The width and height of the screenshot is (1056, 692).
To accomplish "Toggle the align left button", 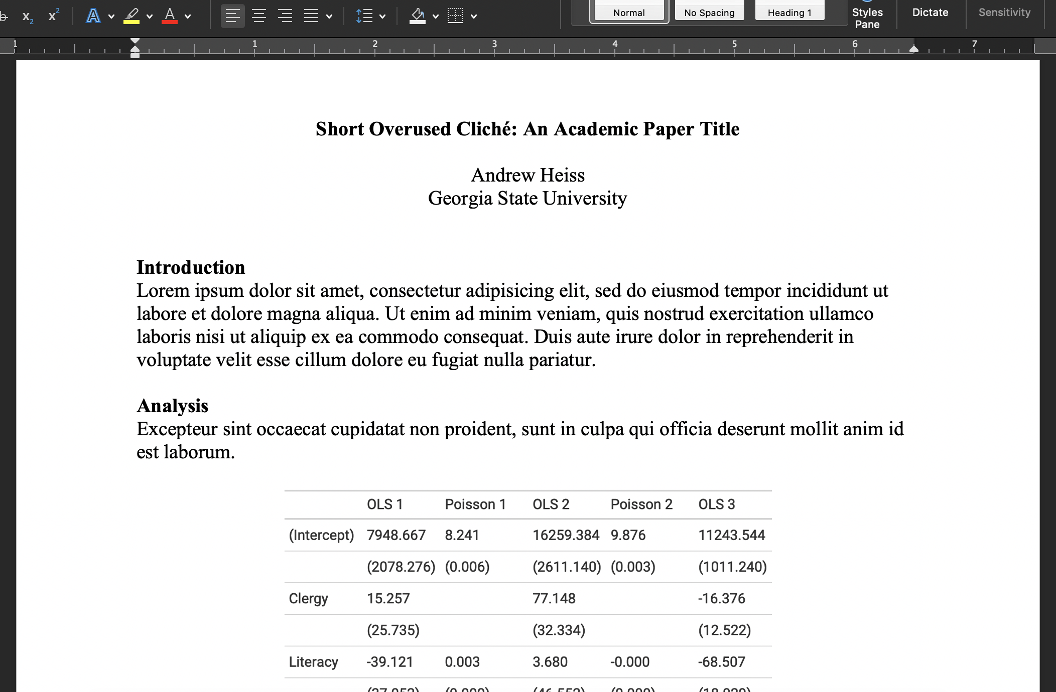I will click(x=232, y=16).
